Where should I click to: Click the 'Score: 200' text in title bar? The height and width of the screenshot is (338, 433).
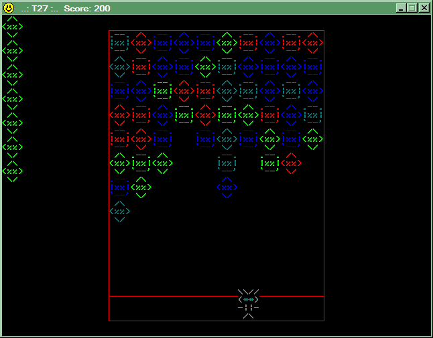87,8
